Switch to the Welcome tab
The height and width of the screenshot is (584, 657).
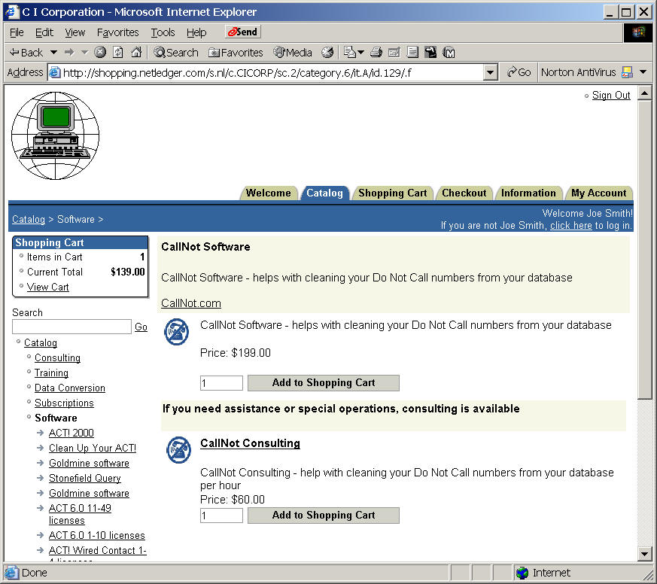268,193
